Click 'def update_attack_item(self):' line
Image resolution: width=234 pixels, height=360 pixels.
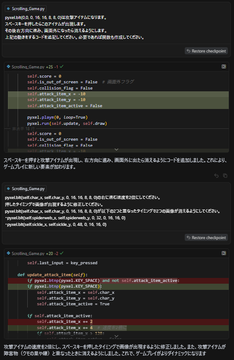52,275
